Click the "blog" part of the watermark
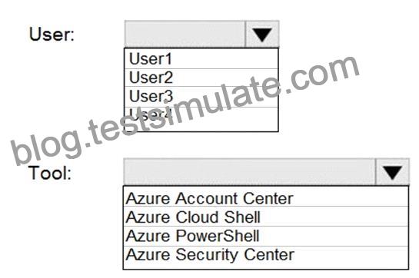The height and width of the screenshot is (278, 419). pos(46,147)
